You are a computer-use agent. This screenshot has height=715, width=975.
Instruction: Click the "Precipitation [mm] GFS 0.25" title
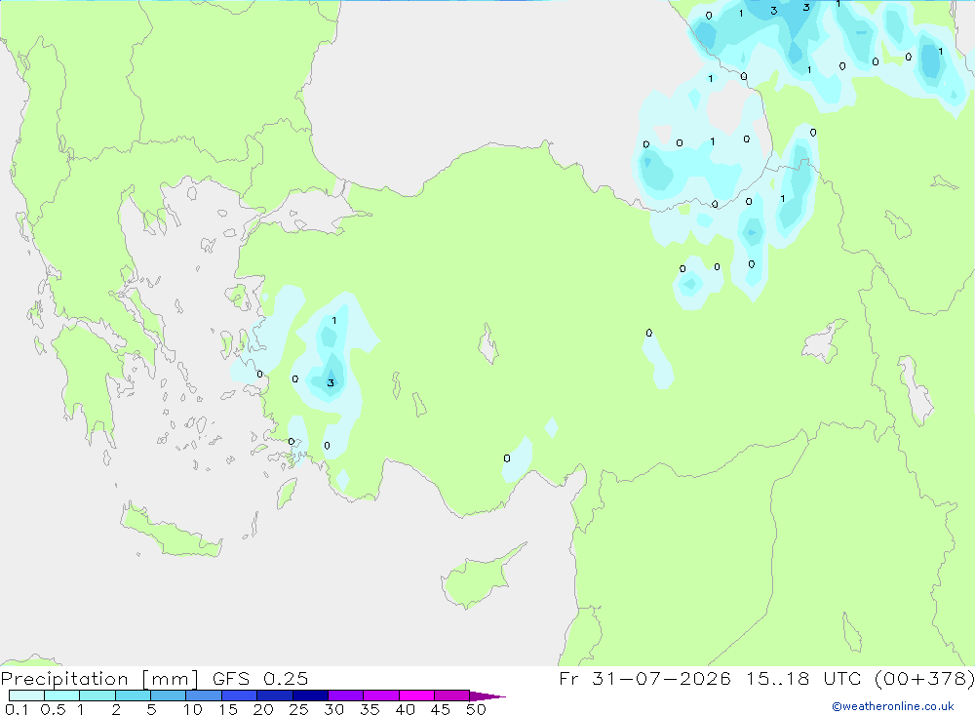coord(154,678)
